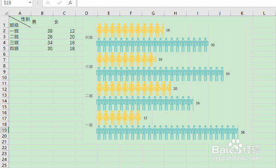
Task: Click cell C4 with value 16
Action: click(64, 43)
